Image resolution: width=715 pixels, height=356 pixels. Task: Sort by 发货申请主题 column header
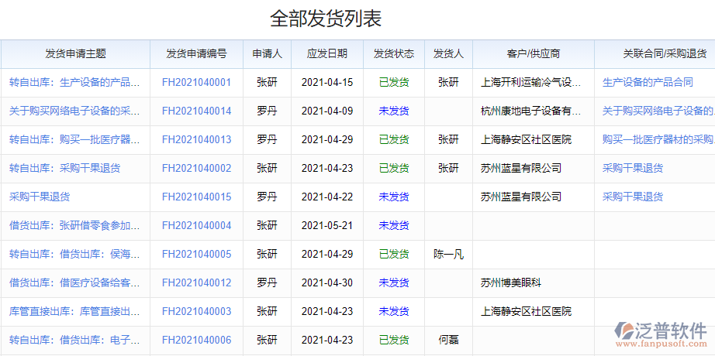click(76, 54)
